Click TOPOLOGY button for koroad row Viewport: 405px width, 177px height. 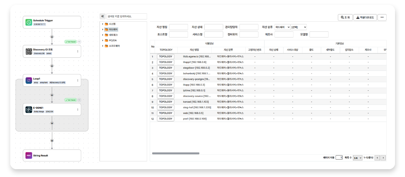[166, 102]
